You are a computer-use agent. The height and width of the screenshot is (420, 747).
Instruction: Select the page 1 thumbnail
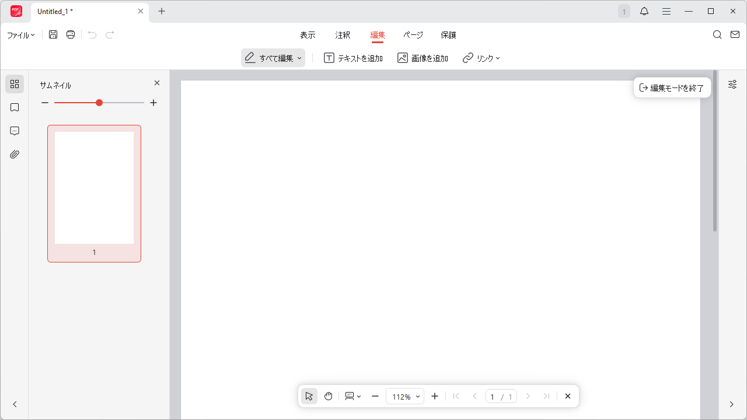[x=94, y=188]
